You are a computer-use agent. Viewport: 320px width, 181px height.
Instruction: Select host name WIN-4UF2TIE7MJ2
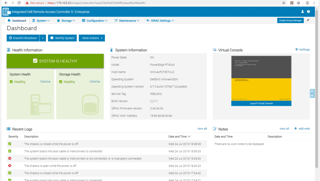(162, 72)
